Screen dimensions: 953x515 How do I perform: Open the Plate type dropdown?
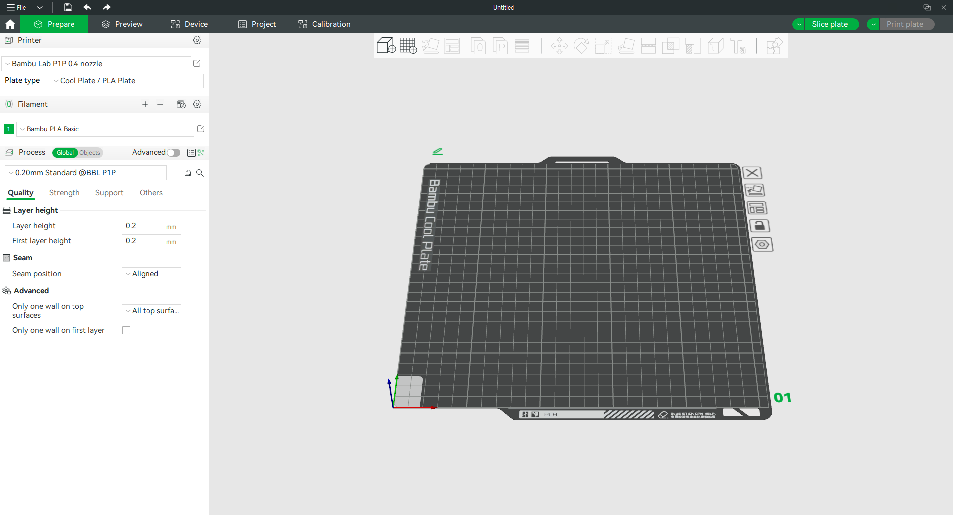click(x=127, y=81)
